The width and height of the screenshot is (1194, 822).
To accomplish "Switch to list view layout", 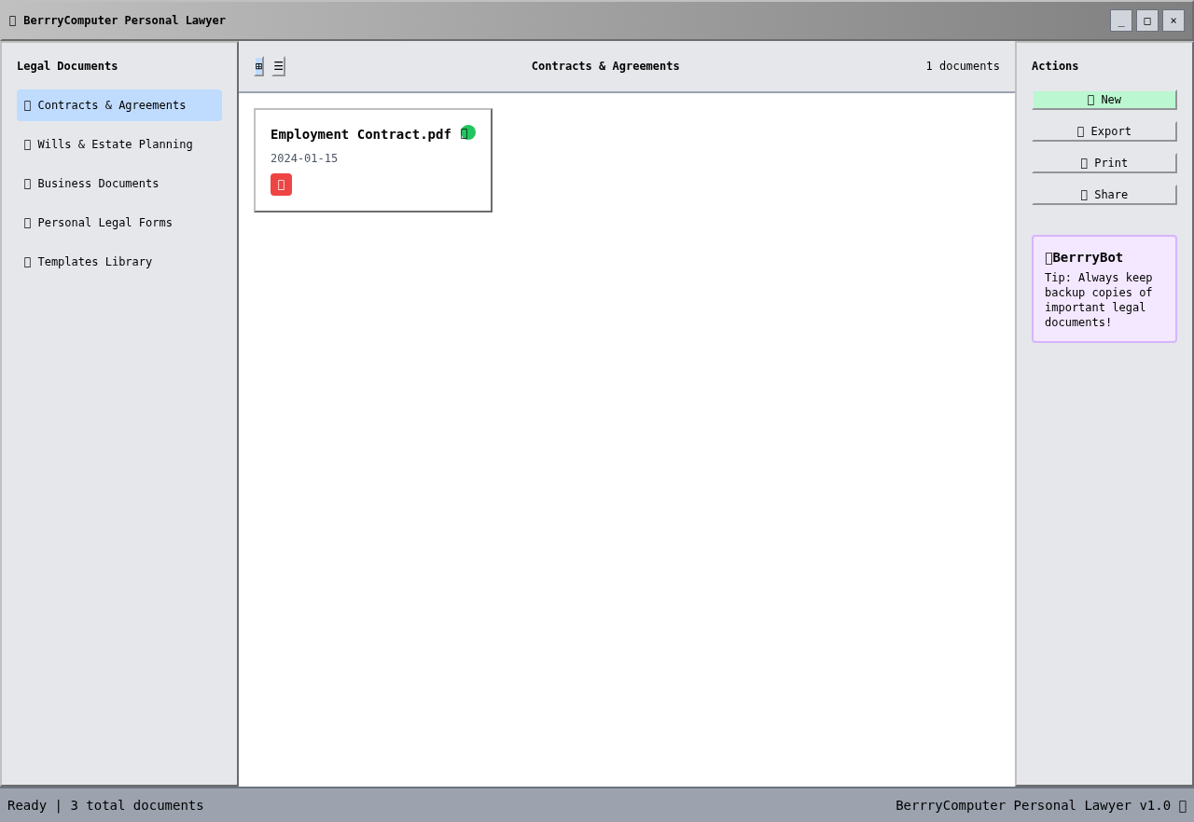I will click(x=278, y=66).
